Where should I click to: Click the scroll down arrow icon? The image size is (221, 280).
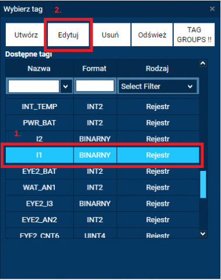(x=203, y=234)
